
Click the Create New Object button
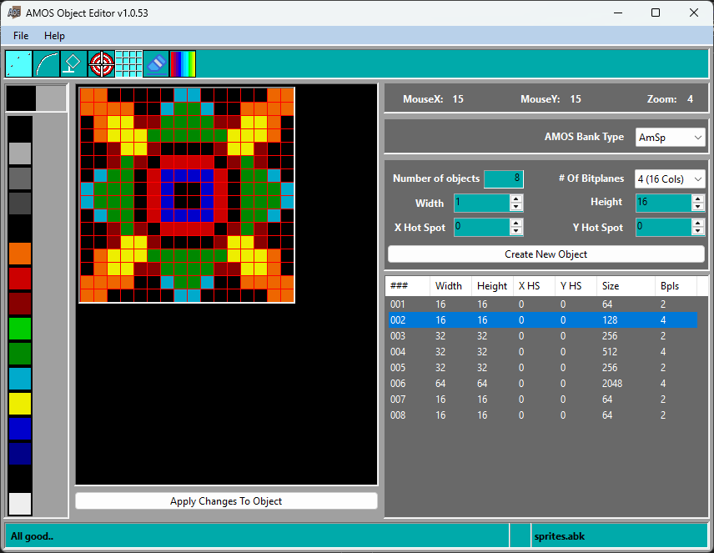coord(546,254)
